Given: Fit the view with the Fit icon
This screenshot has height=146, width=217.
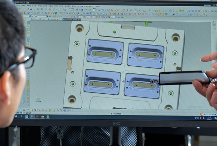Looking at the screenshot, I should coord(72,9).
